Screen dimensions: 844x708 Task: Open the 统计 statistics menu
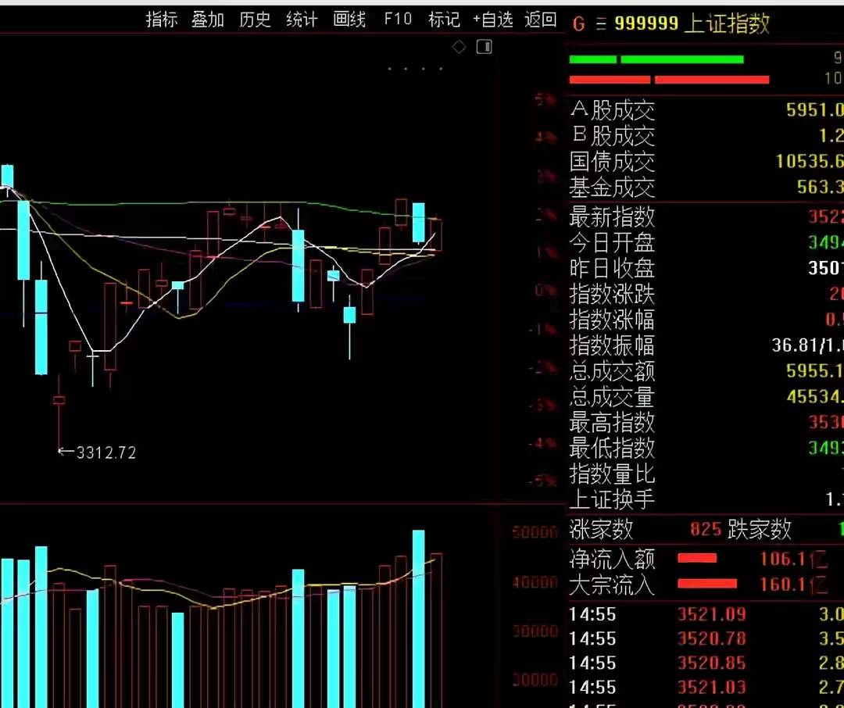point(302,20)
